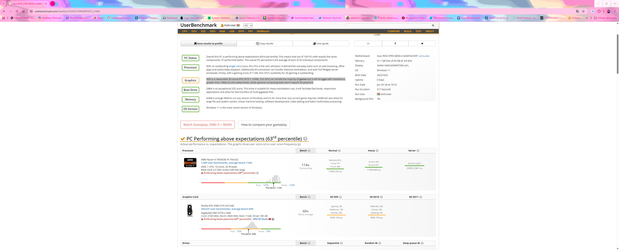Screen dimensions: 619x250
Task: Open tab search chevron at top left
Action: pos(3,4)
